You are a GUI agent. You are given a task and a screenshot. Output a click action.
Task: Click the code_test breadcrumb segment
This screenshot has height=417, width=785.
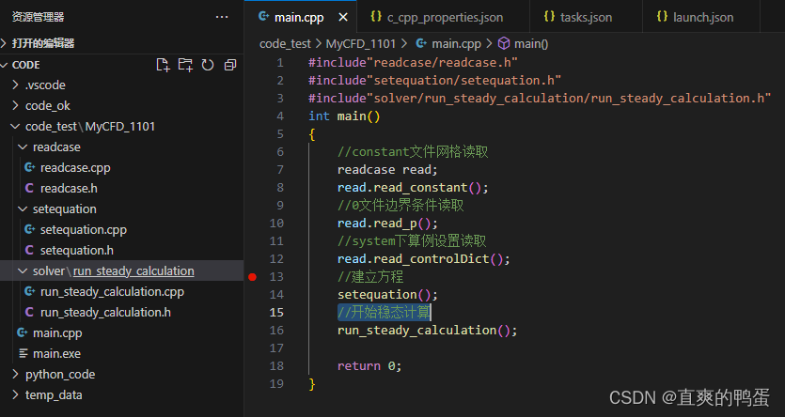click(285, 44)
